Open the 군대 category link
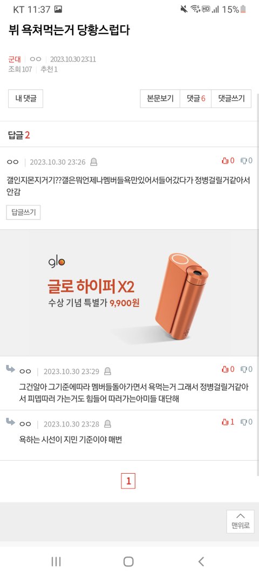 pyautogui.click(x=15, y=59)
